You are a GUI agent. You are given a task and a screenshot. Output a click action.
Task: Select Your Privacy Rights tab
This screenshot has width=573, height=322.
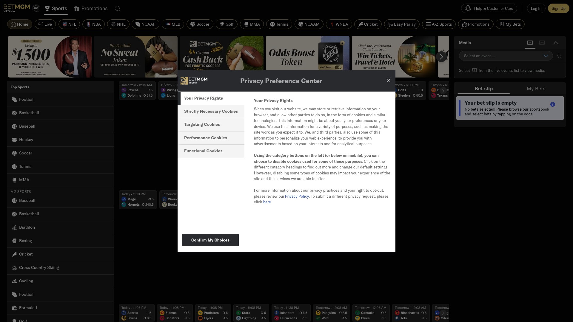[211, 98]
